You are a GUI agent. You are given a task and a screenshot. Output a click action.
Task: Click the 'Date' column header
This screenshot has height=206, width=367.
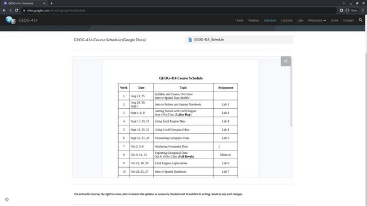(142, 88)
